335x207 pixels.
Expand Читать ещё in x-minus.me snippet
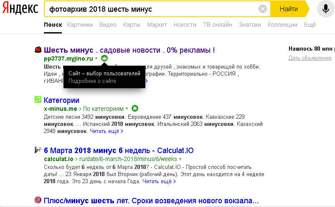click(x=107, y=131)
